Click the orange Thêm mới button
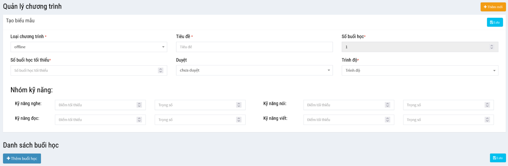Viewport: 508px width, 166px height. [493, 7]
